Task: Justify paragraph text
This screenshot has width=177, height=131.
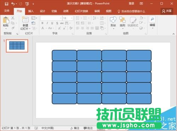Action: 92,28
